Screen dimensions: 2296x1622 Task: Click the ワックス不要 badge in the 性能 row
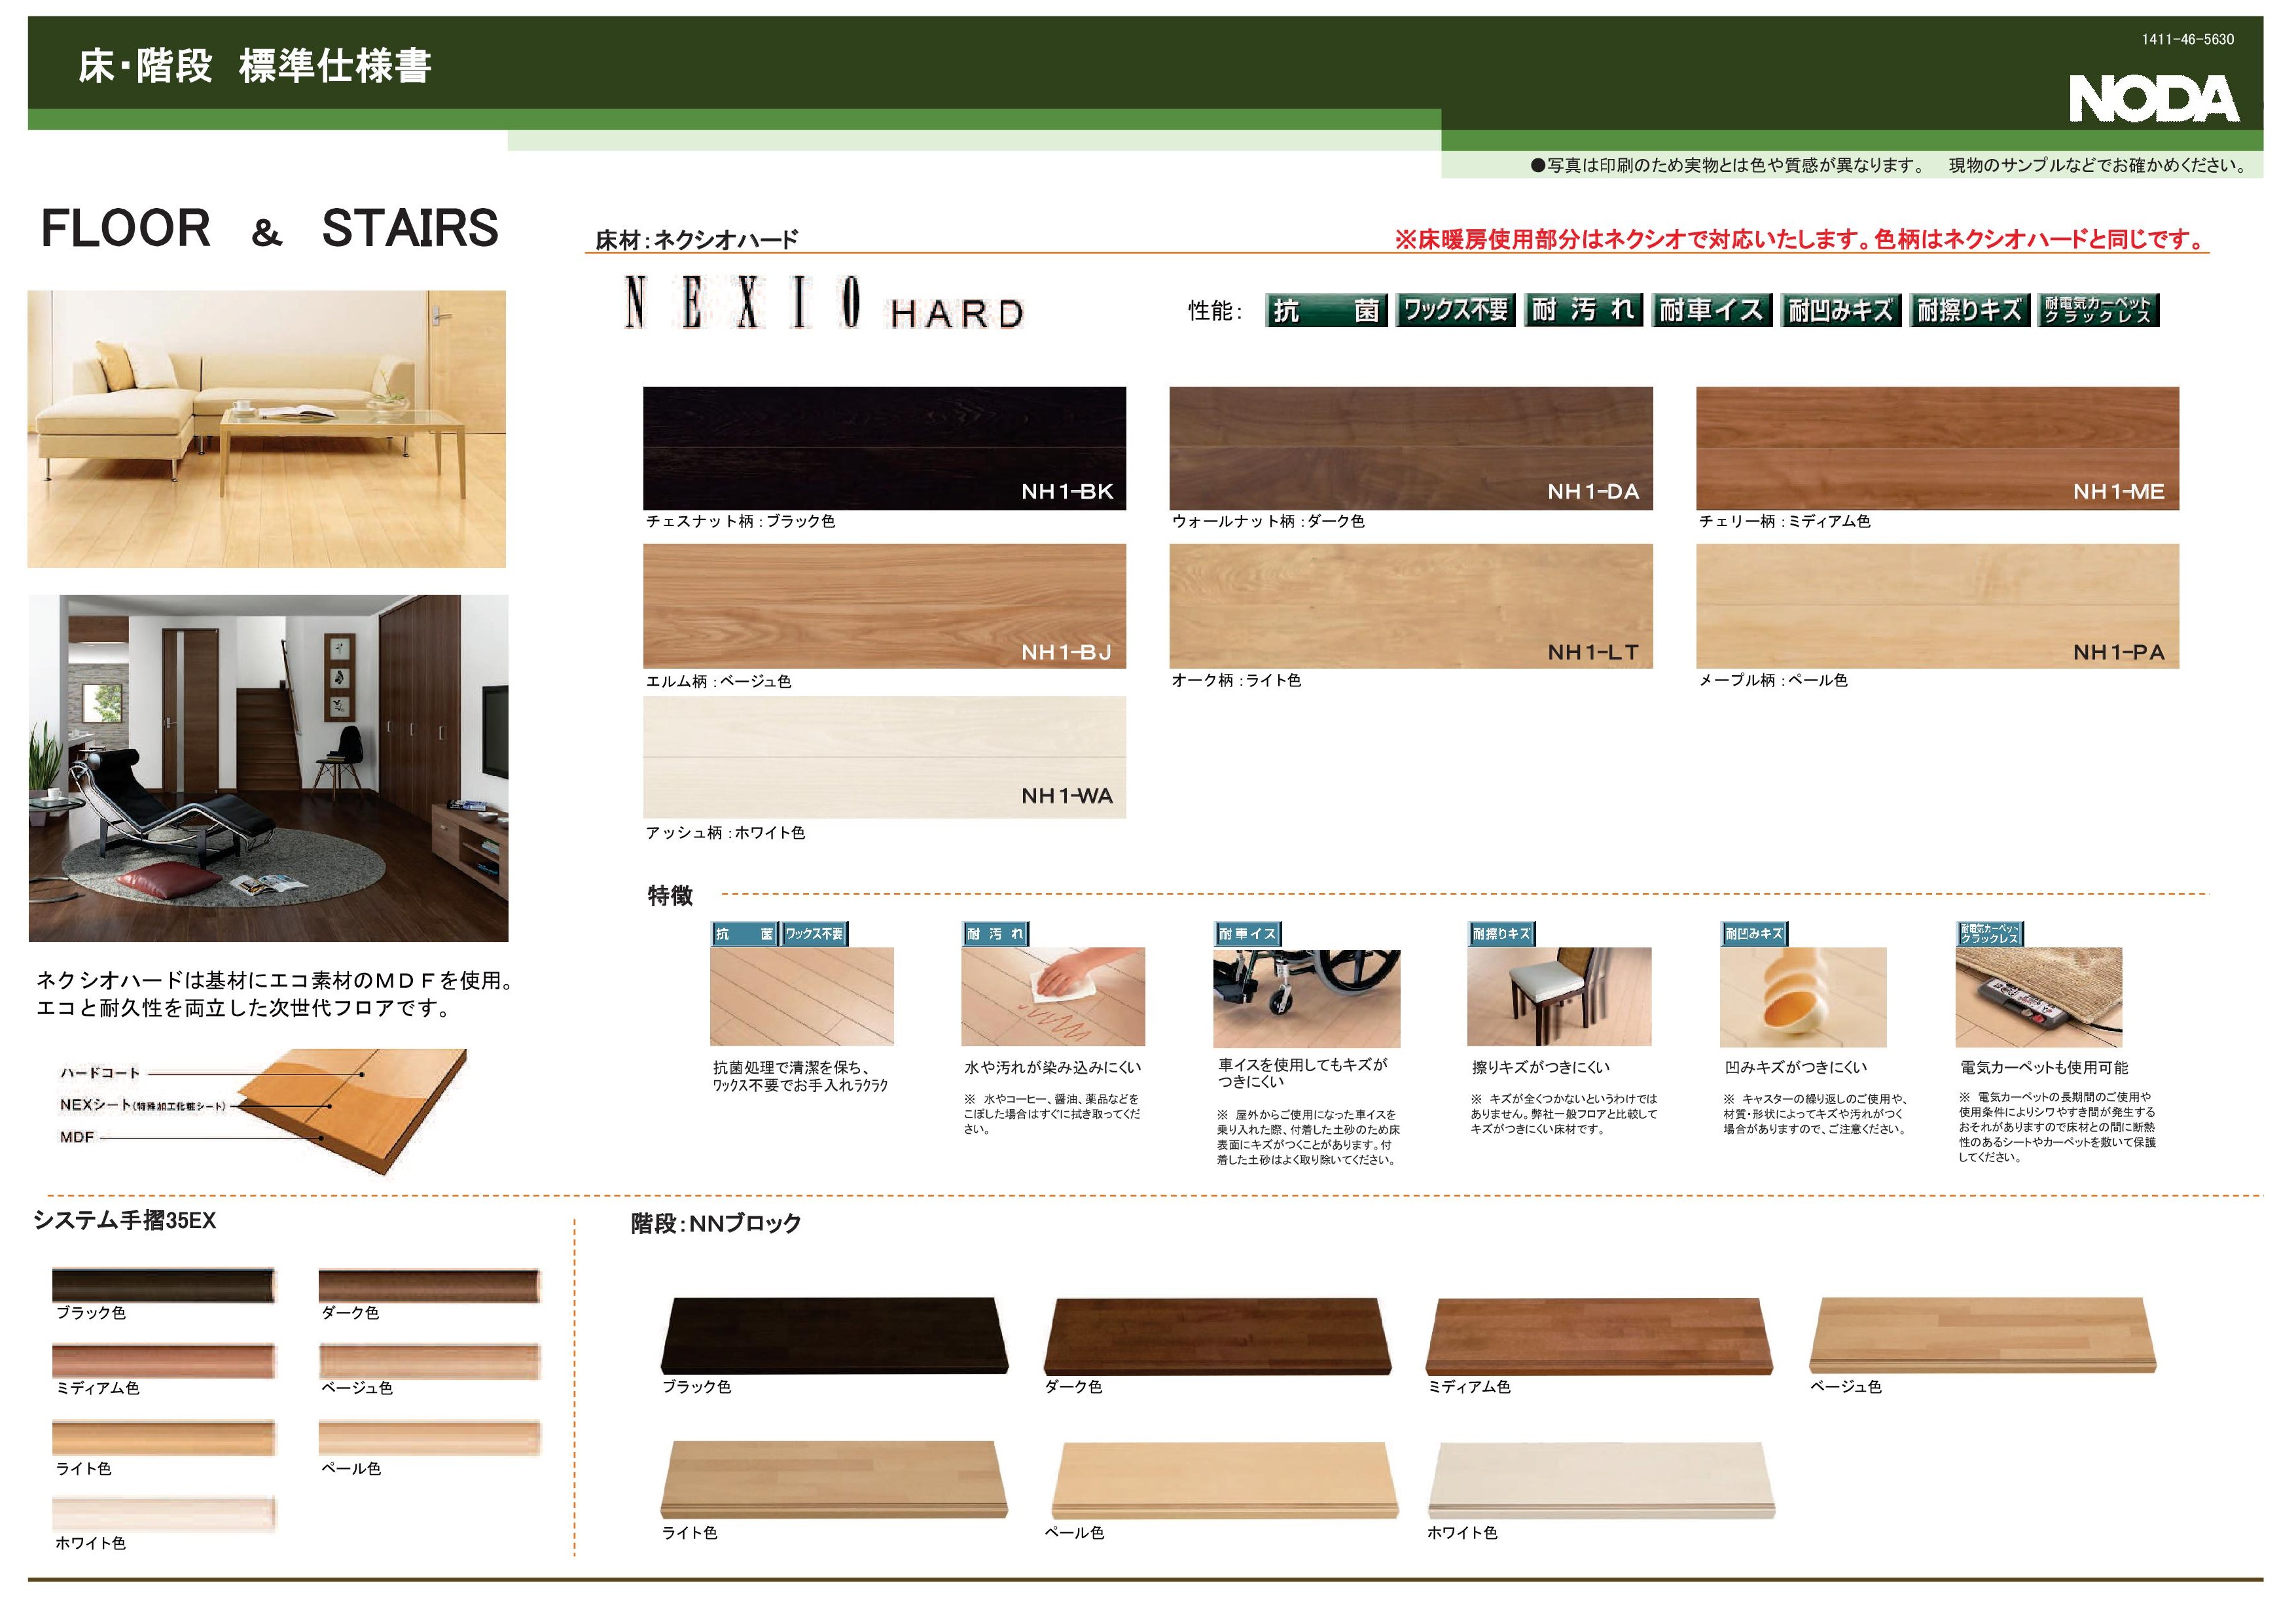(x=1456, y=311)
